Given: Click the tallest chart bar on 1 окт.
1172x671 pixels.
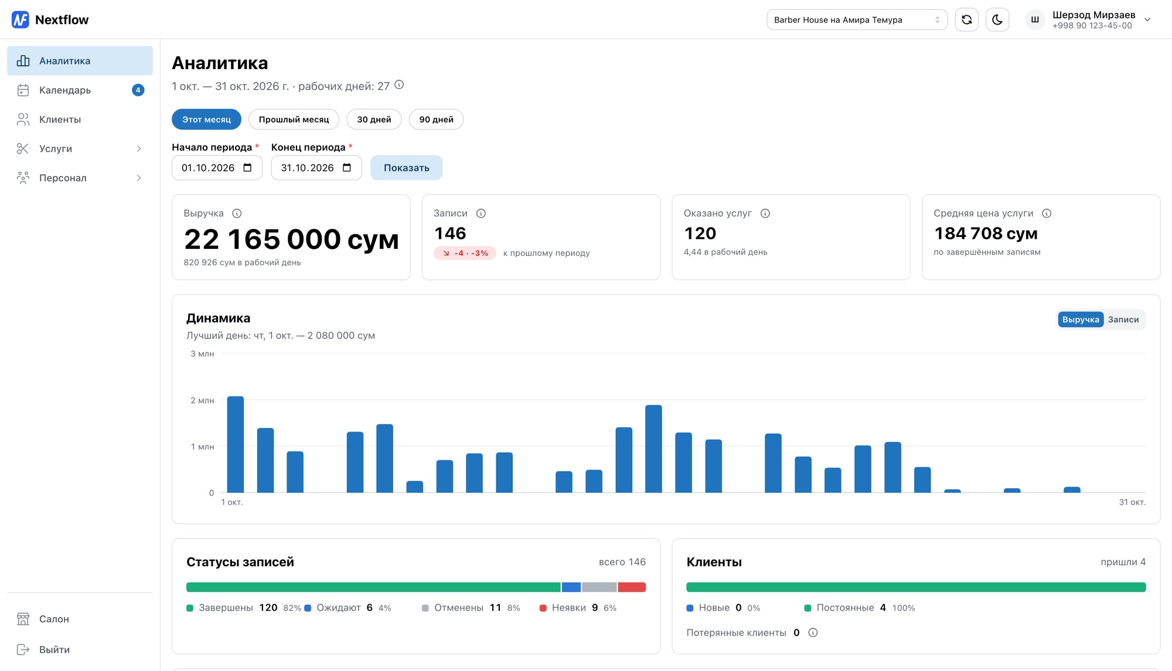Looking at the screenshot, I should (x=236, y=444).
